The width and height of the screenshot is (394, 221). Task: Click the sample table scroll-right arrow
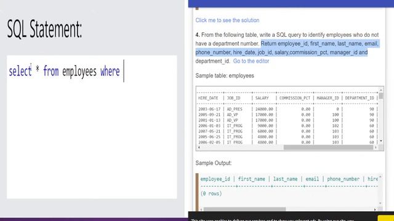[x=376, y=147]
